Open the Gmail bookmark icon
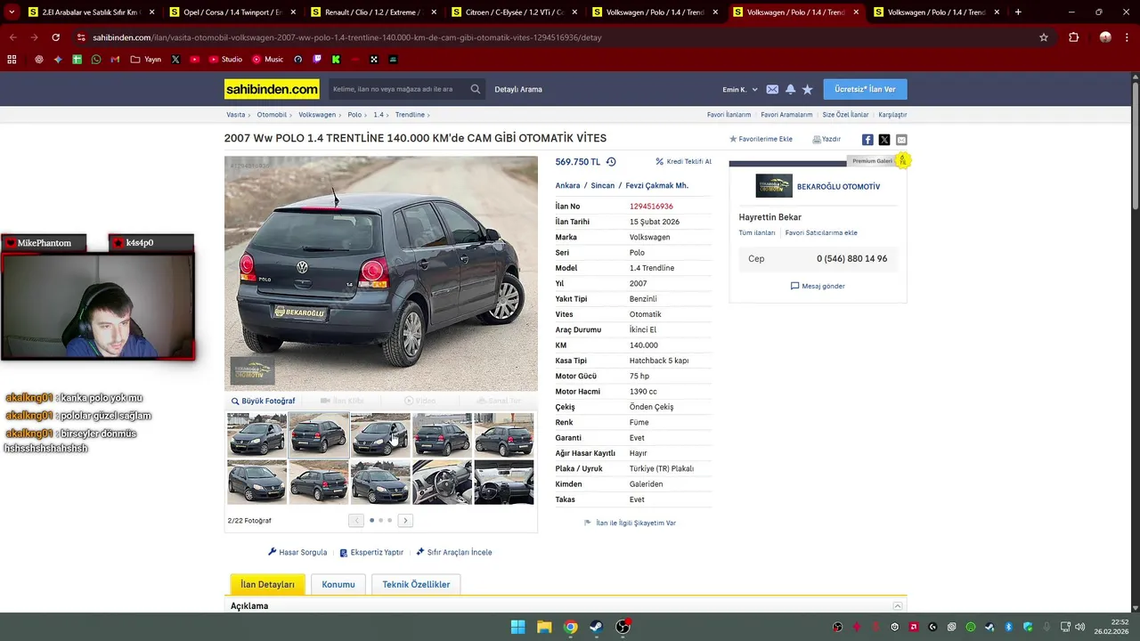 pyautogui.click(x=115, y=60)
